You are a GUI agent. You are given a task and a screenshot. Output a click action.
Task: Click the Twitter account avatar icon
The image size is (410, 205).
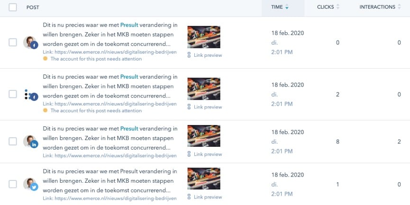point(31,184)
